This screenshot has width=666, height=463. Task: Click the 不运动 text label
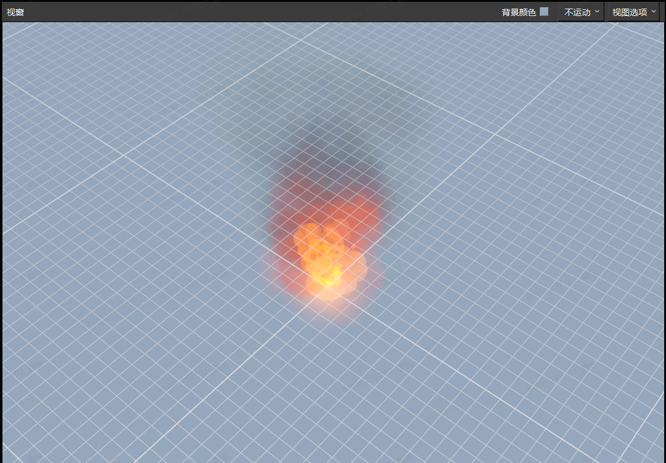[x=577, y=12]
